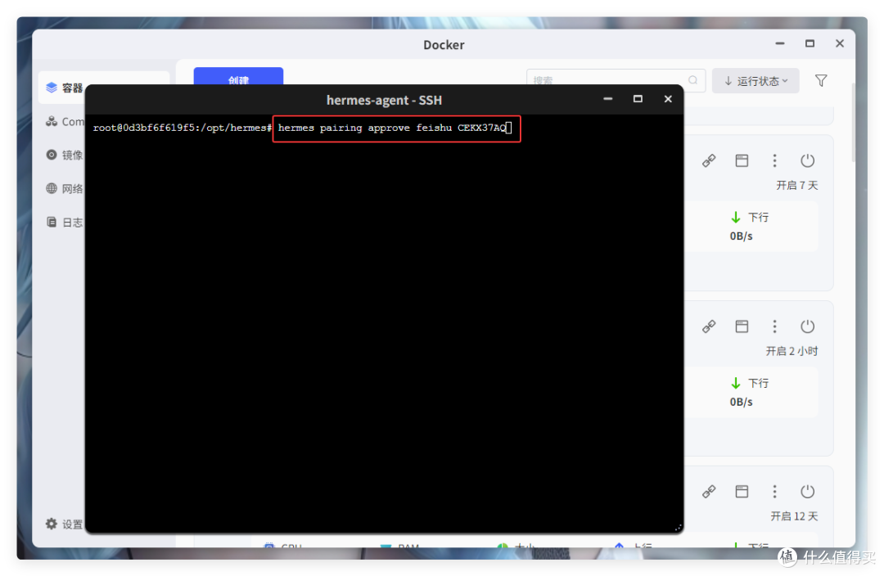
Task: Open terminal window icon of 2 小时 container
Action: pos(742,326)
